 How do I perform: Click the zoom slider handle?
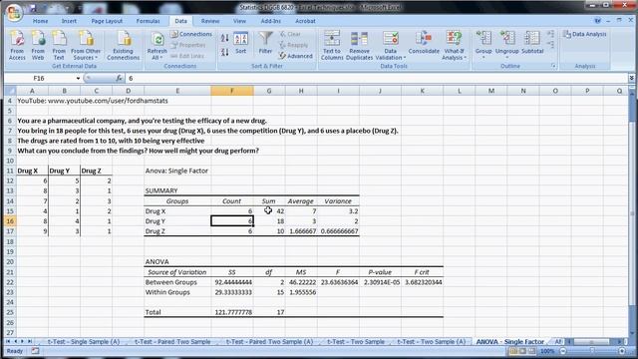click(x=592, y=351)
